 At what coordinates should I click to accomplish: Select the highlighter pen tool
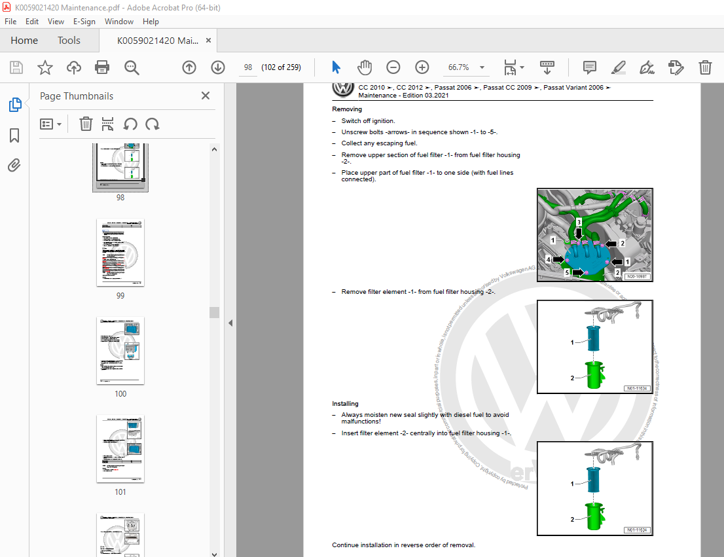click(x=618, y=67)
